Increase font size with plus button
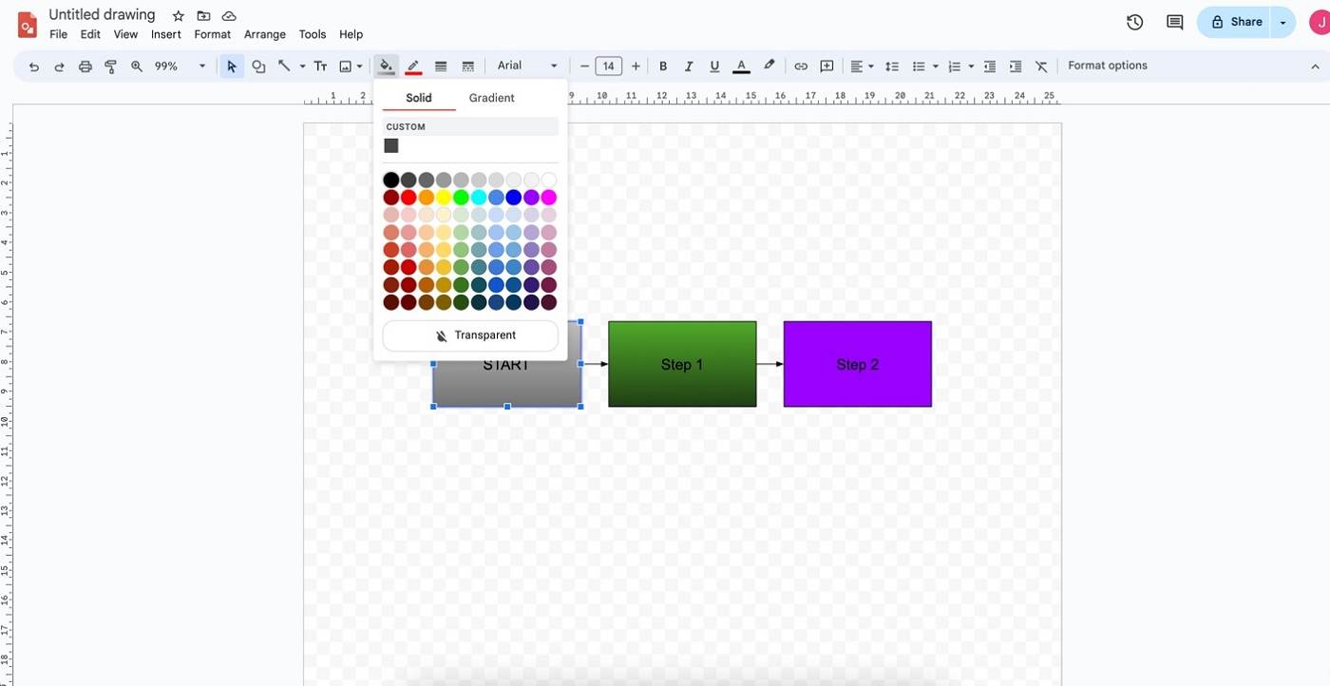Screen dimensions: 1330x686 coord(636,67)
